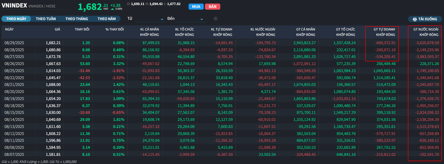
Task: Select the 08/29/2025 date row
Action: coord(14,43)
